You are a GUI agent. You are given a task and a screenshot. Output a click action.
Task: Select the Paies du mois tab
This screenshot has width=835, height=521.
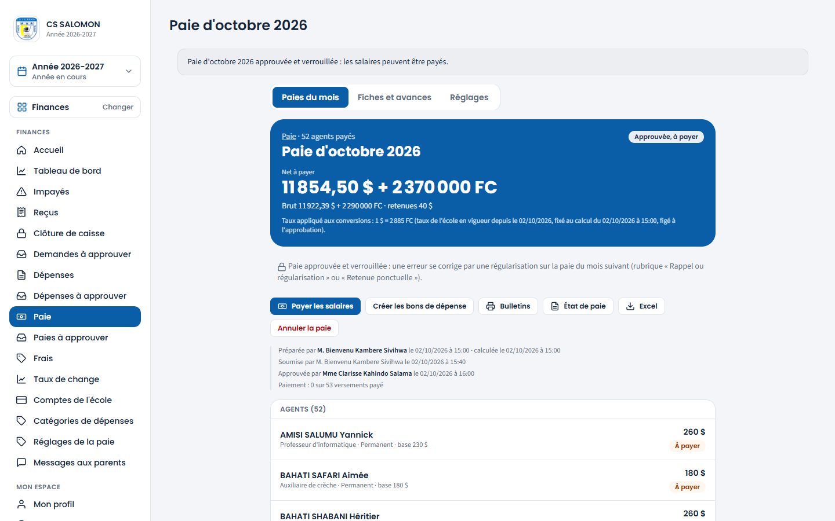pyautogui.click(x=310, y=97)
